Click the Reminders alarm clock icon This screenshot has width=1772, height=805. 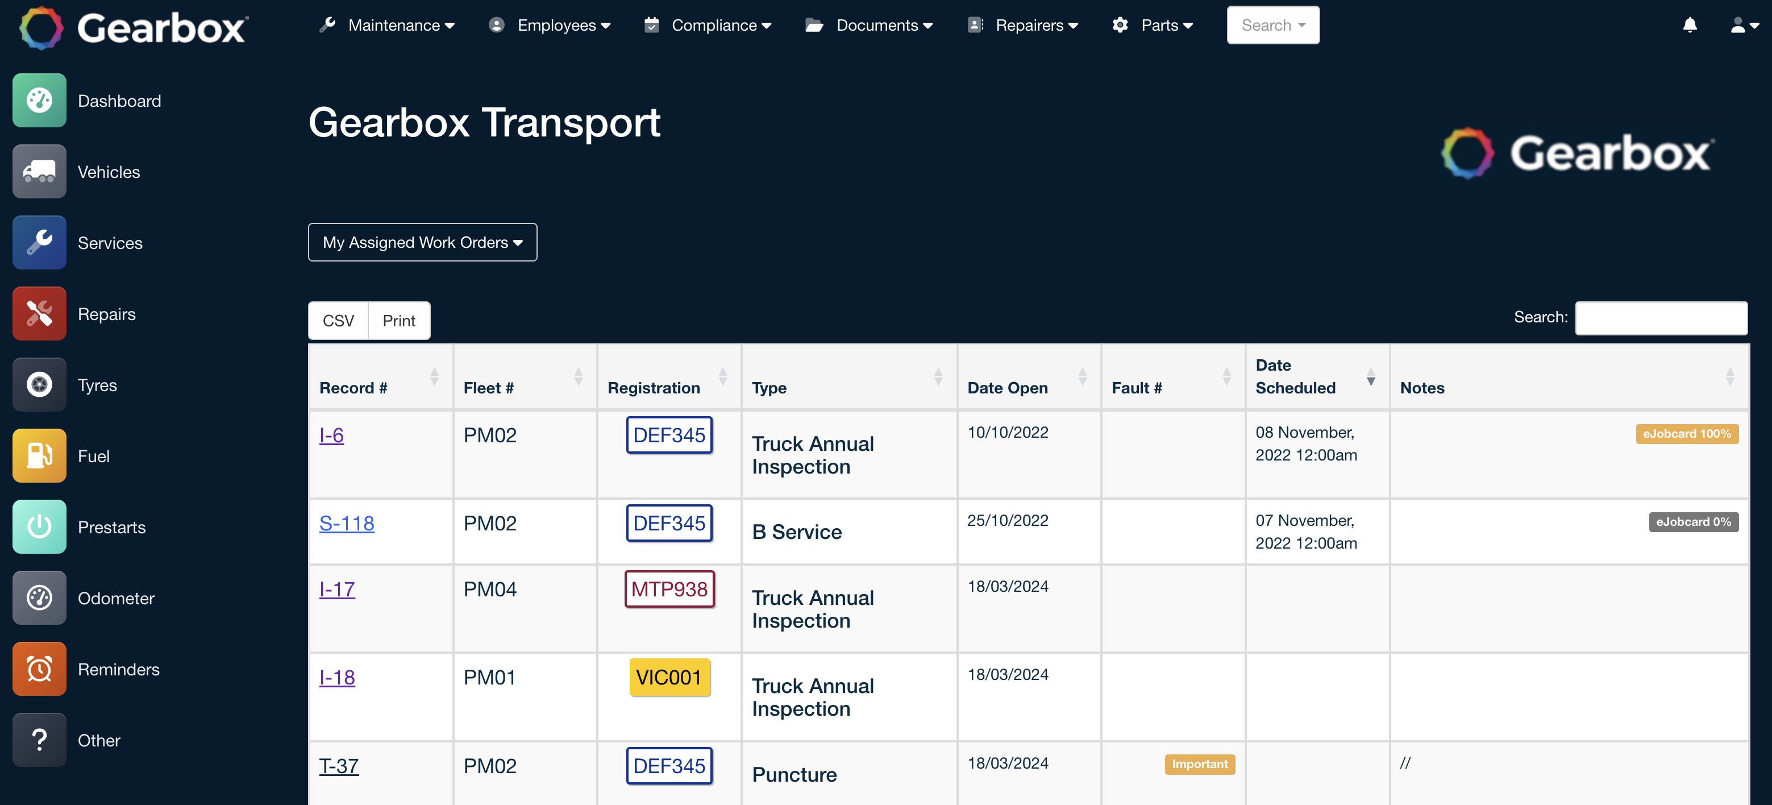39,669
